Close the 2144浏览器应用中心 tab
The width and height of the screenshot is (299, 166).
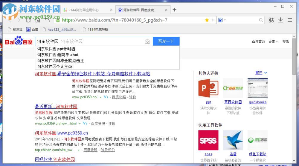111,10
